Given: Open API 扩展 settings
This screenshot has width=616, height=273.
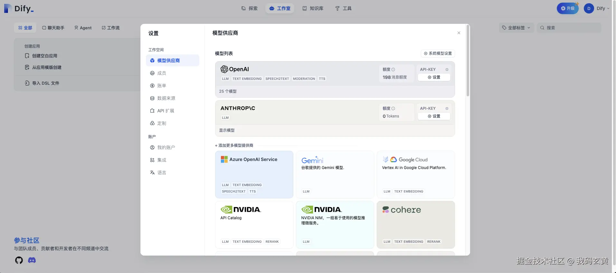Looking at the screenshot, I should click(173, 111).
